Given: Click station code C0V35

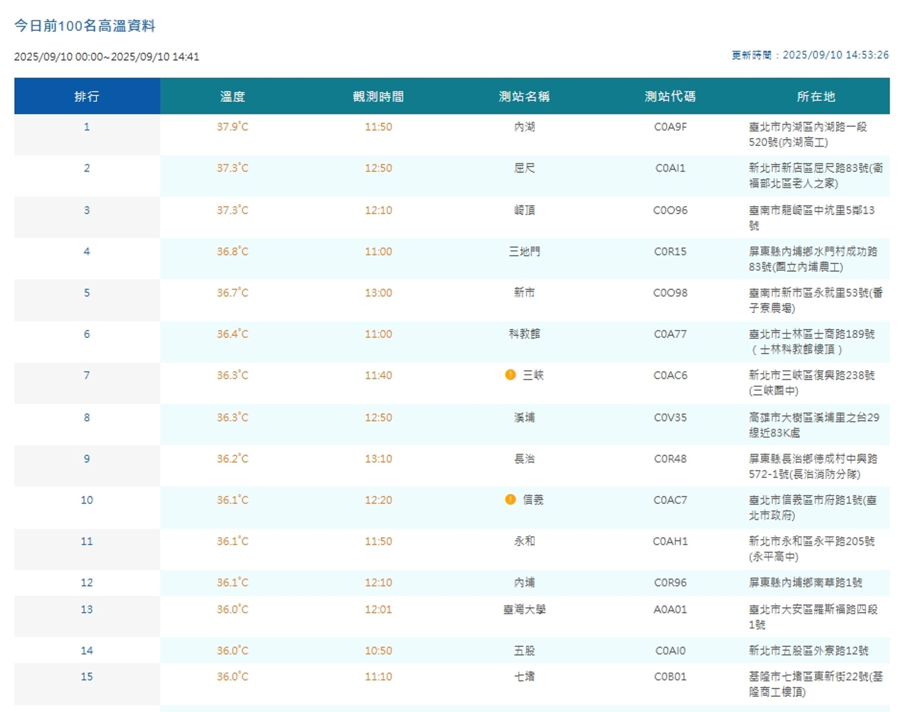Looking at the screenshot, I should click(x=670, y=417).
